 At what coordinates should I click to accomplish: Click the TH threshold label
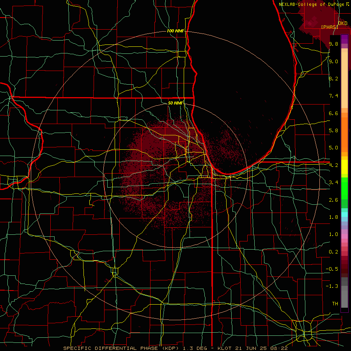335,304
